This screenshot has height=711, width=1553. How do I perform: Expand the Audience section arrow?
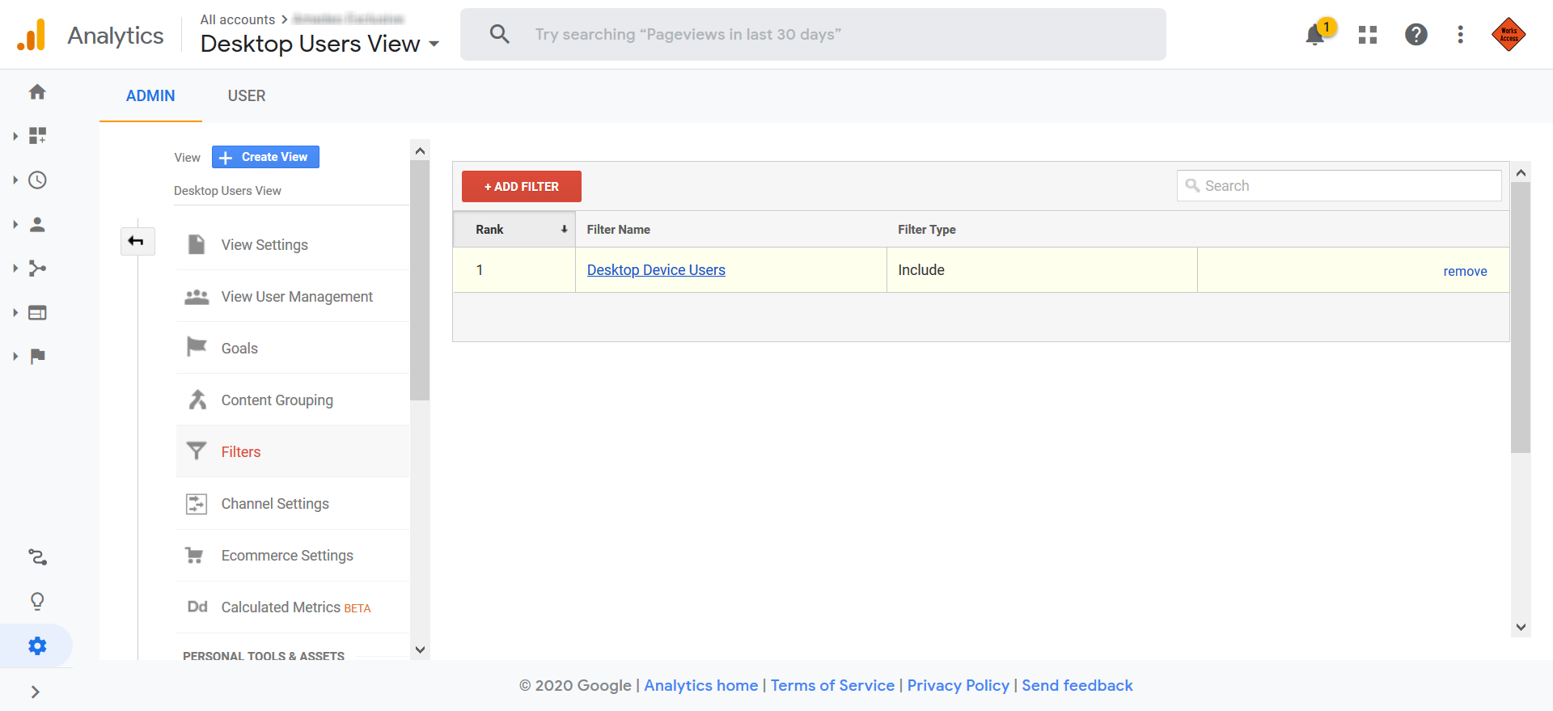coord(15,224)
